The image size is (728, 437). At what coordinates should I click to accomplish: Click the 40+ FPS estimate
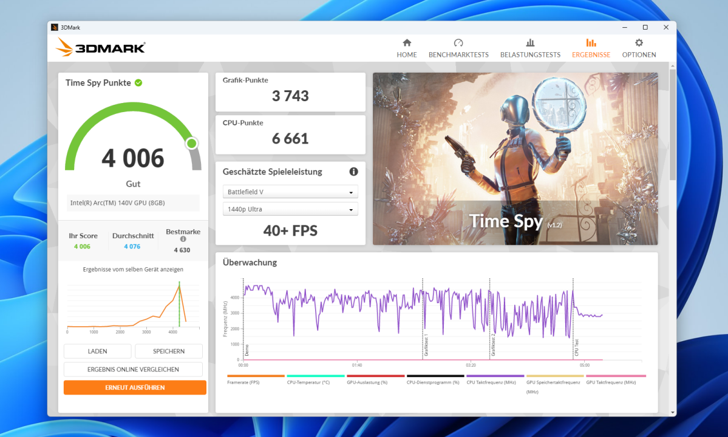pyautogui.click(x=290, y=230)
